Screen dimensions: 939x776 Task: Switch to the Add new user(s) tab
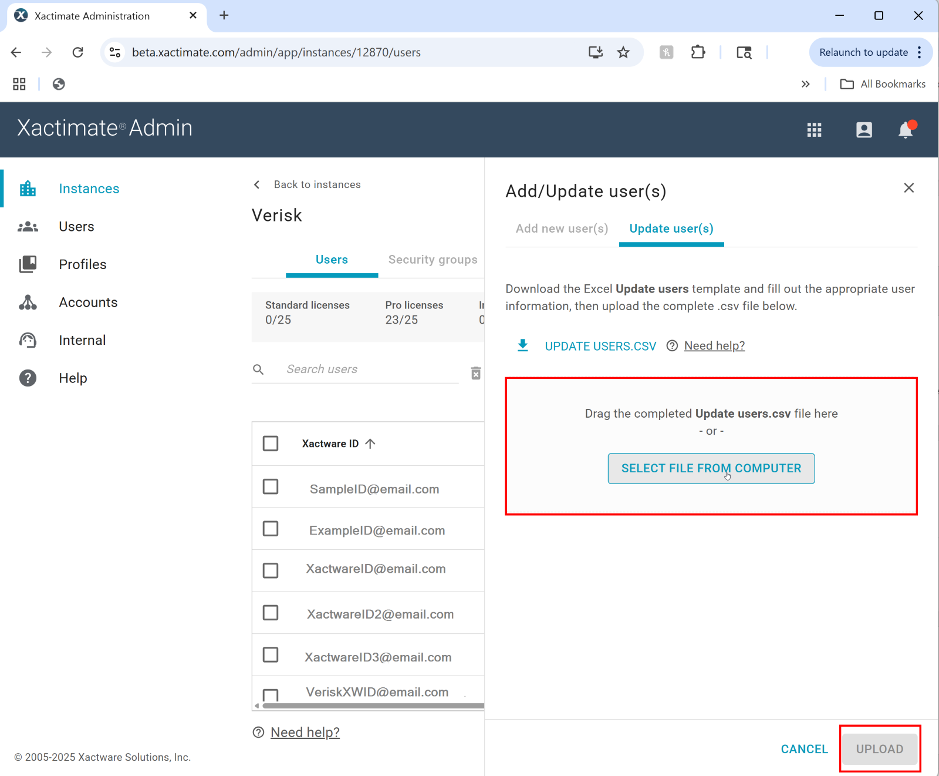[562, 229]
